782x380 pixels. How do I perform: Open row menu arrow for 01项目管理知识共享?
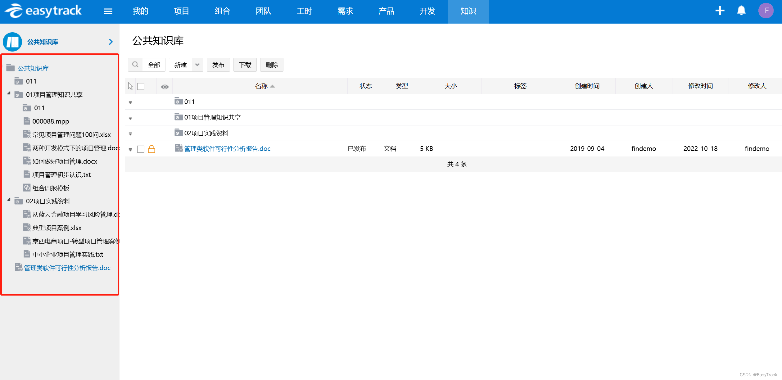point(130,118)
